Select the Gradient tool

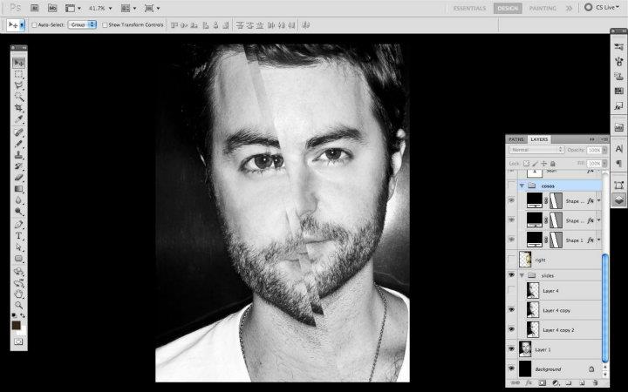pyautogui.click(x=19, y=188)
